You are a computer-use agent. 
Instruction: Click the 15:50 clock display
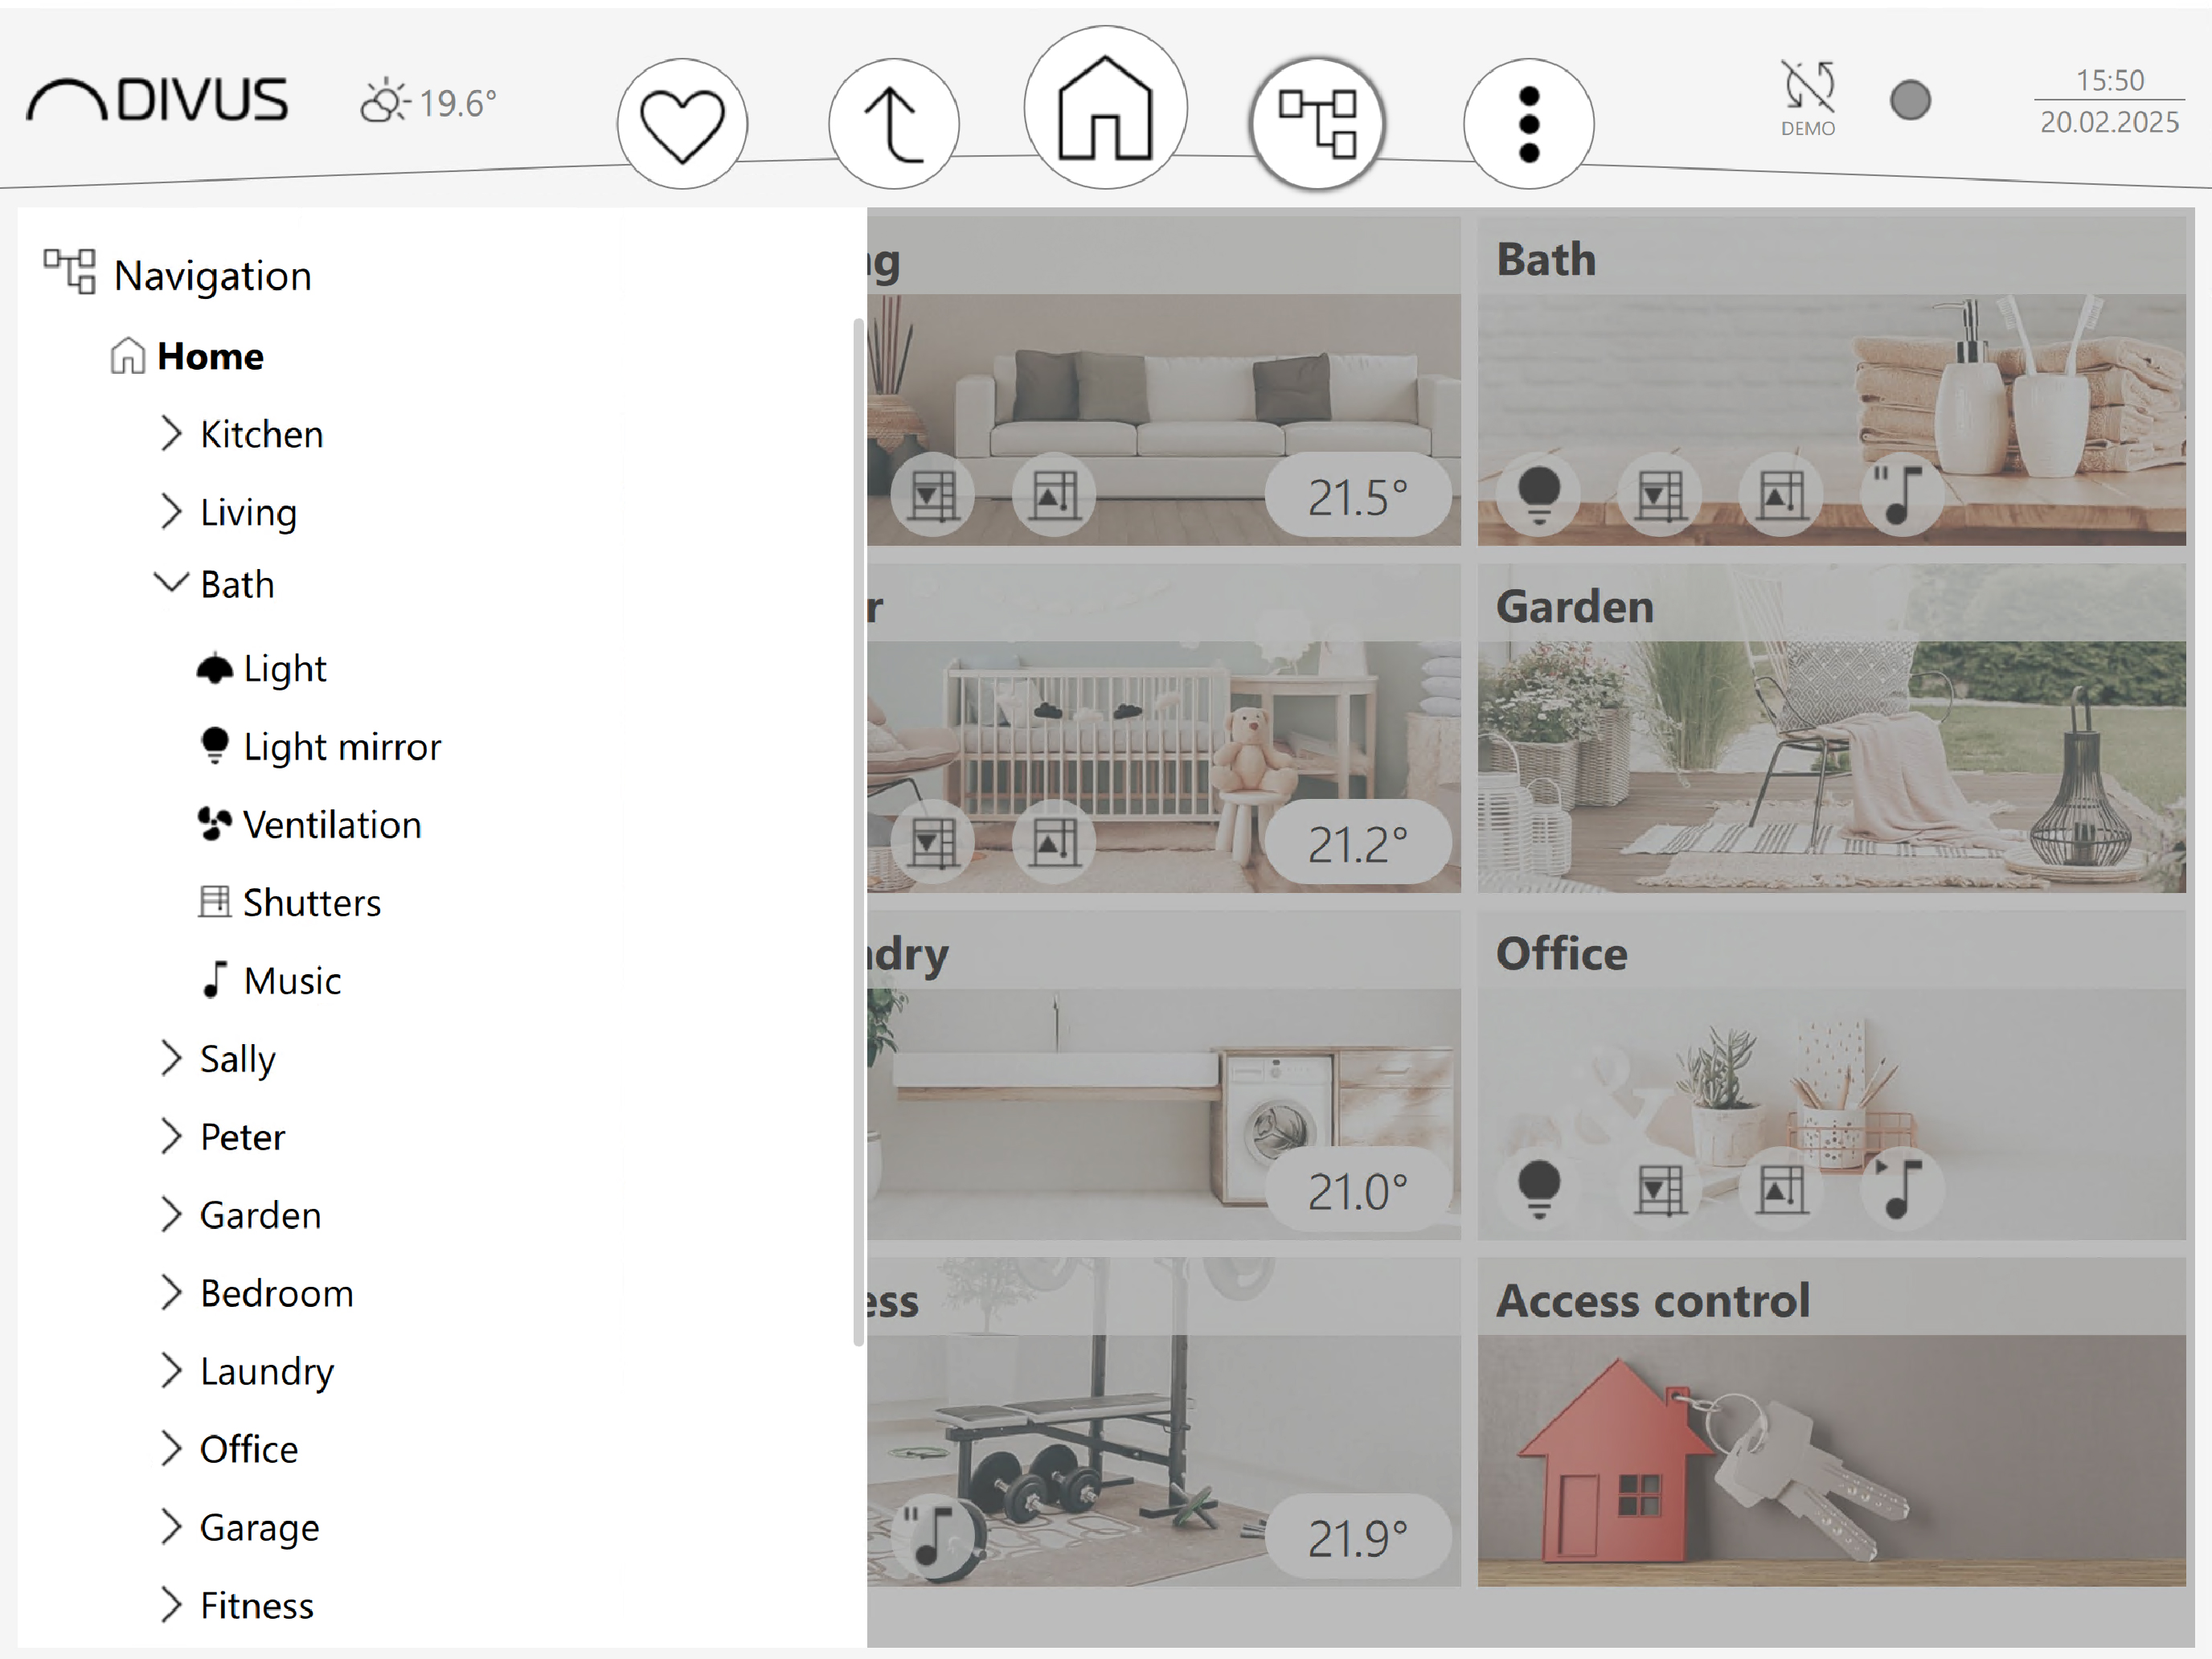tap(2110, 80)
